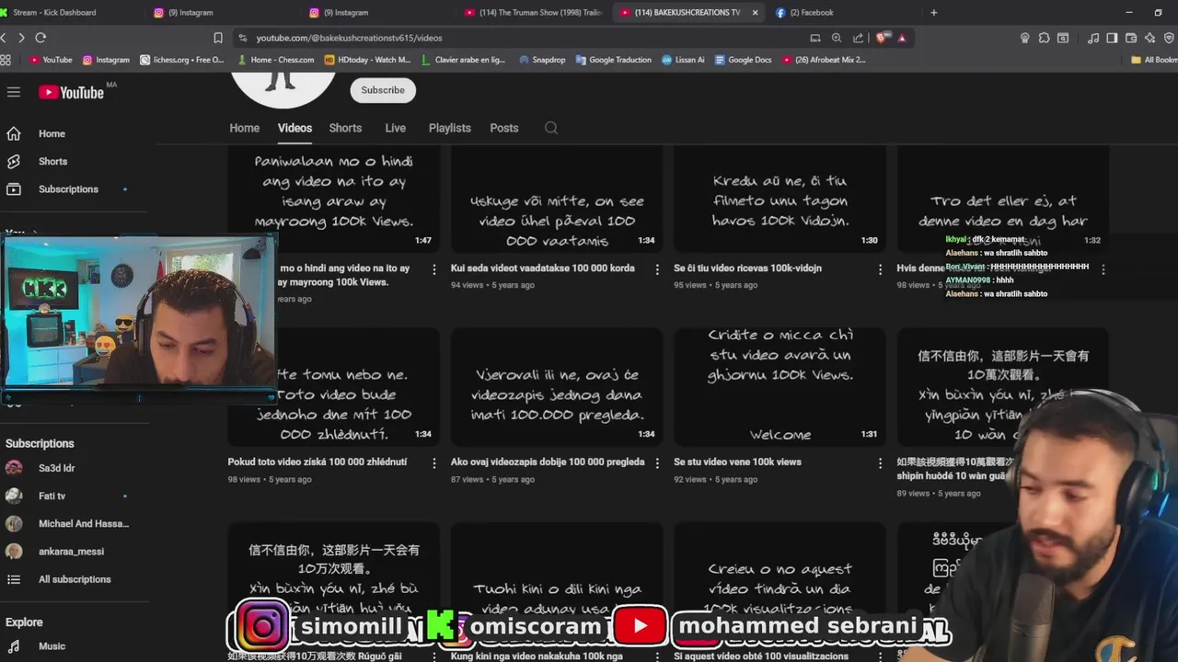This screenshot has height=662, width=1178.
Task: Bookmark this page using the bookmark icon
Action: click(x=218, y=38)
